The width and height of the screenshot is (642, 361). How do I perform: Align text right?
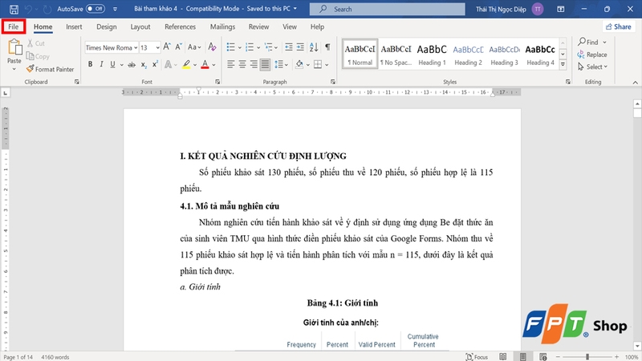tap(254, 65)
